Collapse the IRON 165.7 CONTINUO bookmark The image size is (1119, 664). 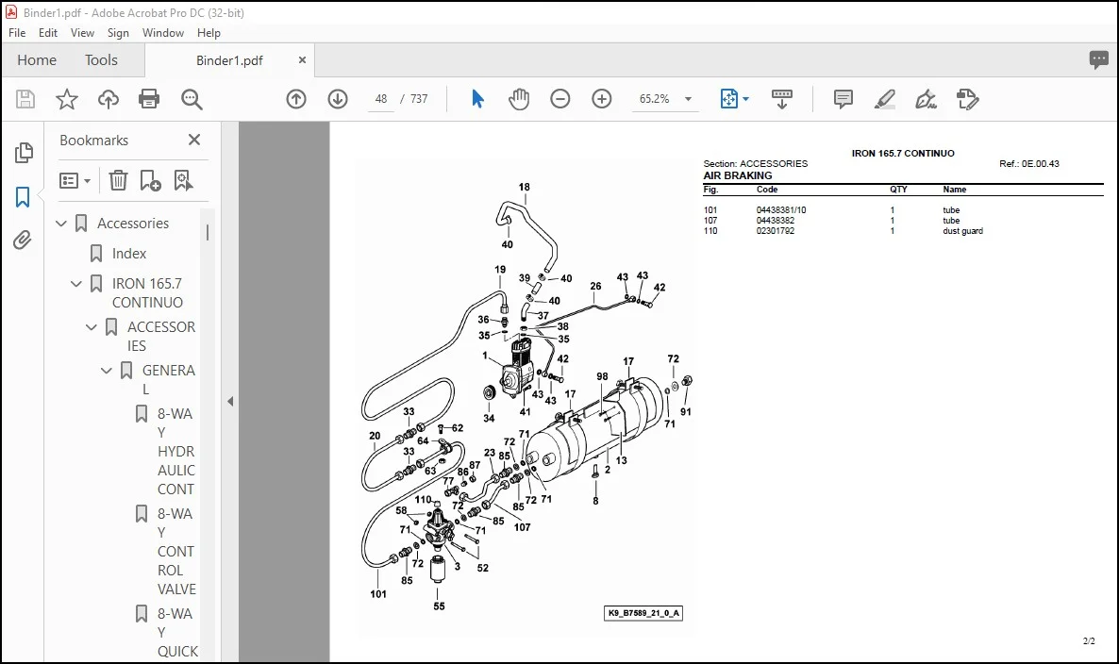coord(76,284)
